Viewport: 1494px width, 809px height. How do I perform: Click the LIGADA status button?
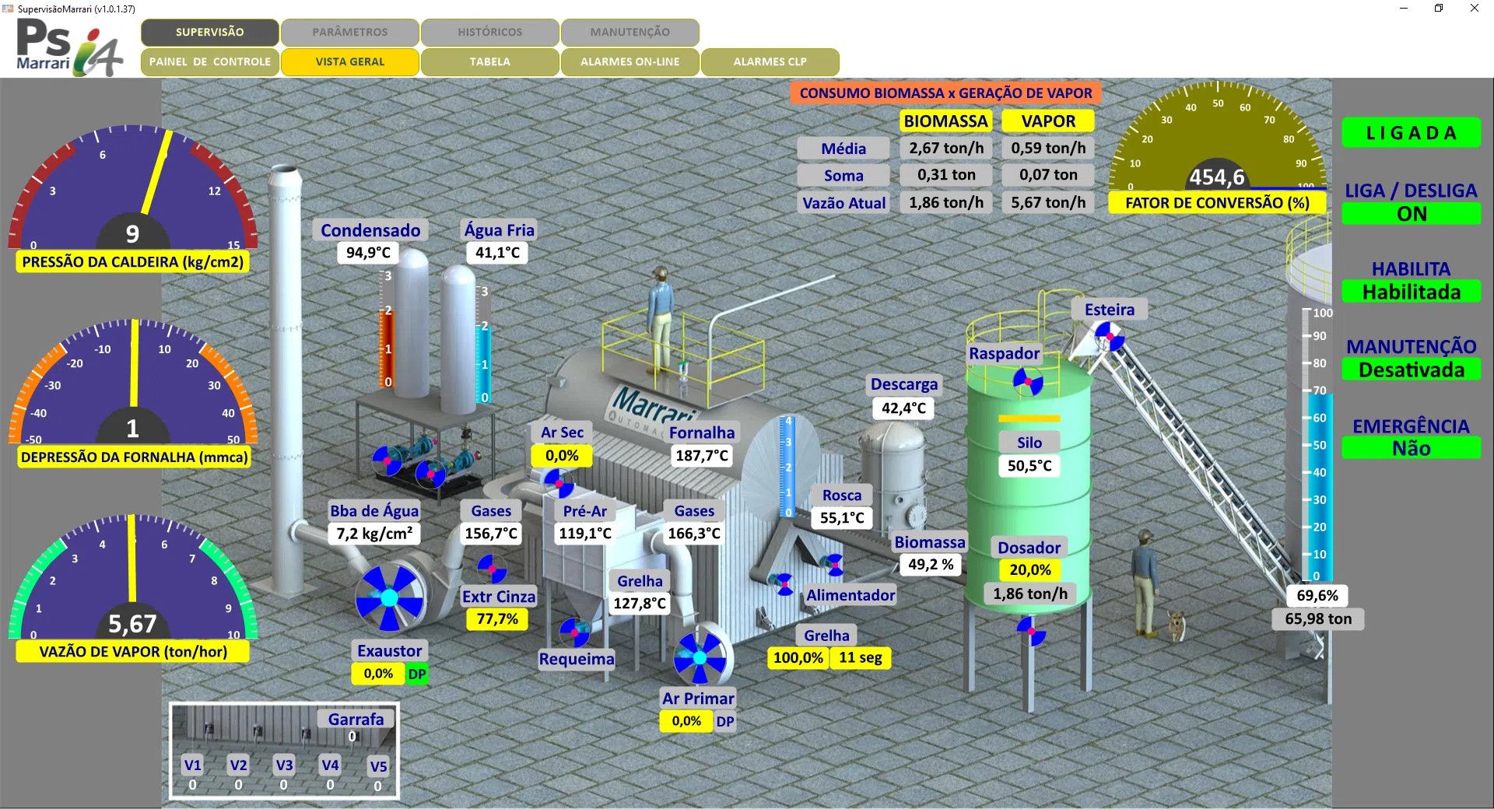1412,132
